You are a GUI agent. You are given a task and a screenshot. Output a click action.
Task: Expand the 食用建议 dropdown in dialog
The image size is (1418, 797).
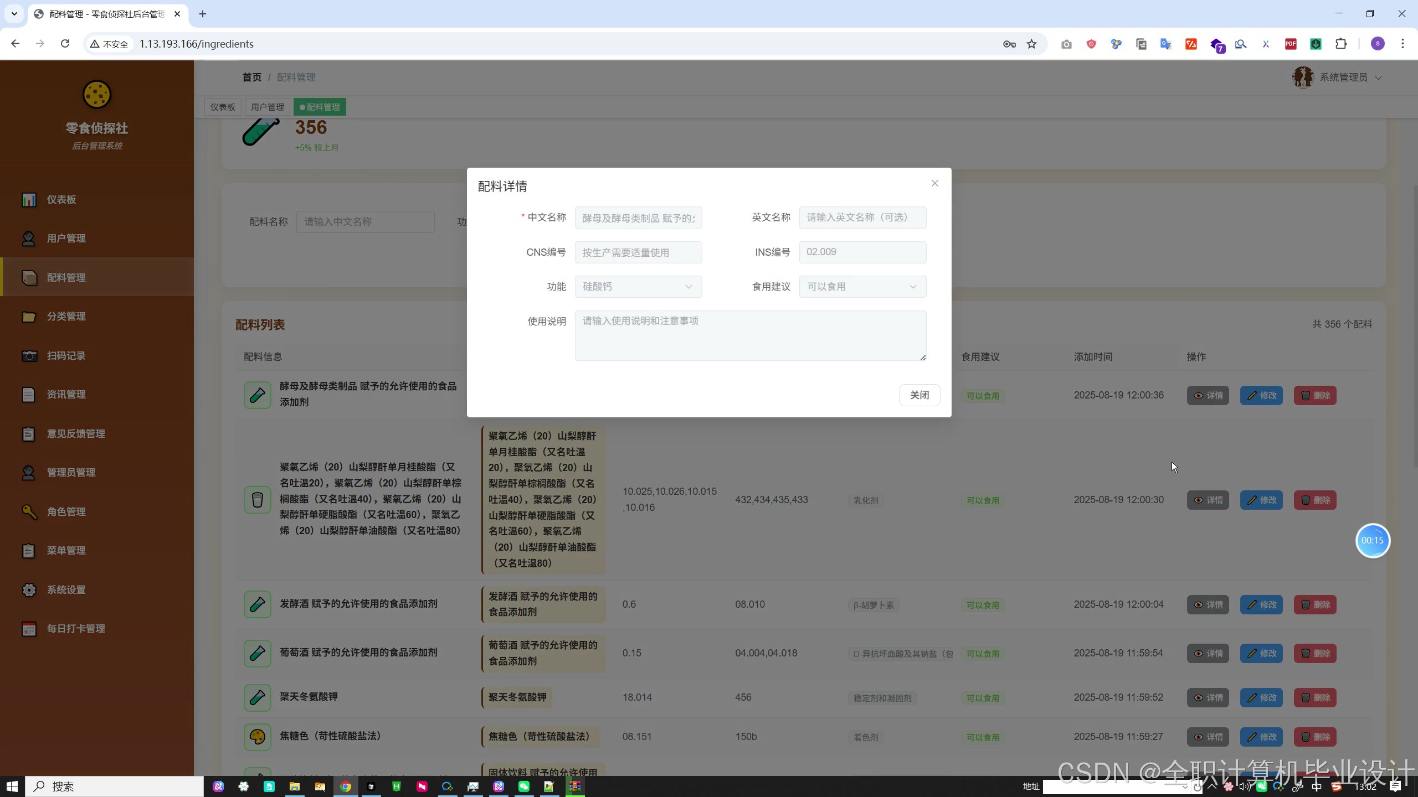tap(862, 287)
